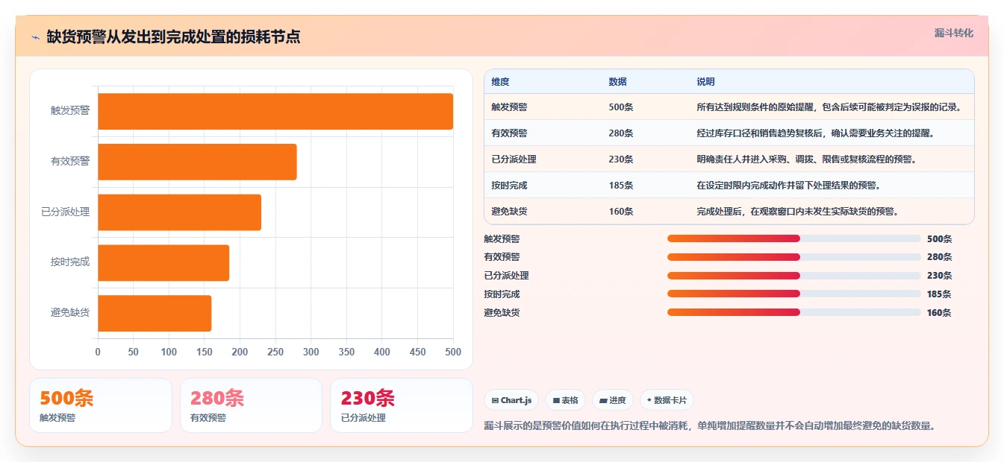Click the 有效预警 progress bar

[x=793, y=257]
